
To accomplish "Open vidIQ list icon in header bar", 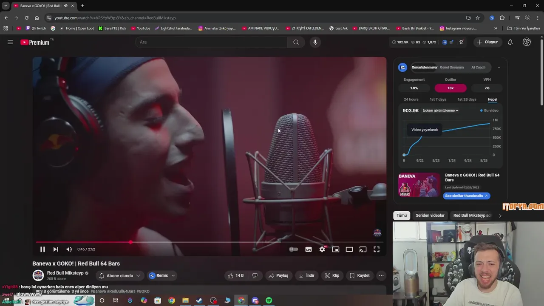I will coord(451,42).
